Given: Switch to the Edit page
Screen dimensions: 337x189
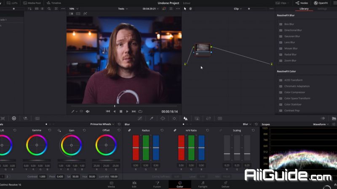Looking at the screenshot, I should pos(134,184).
